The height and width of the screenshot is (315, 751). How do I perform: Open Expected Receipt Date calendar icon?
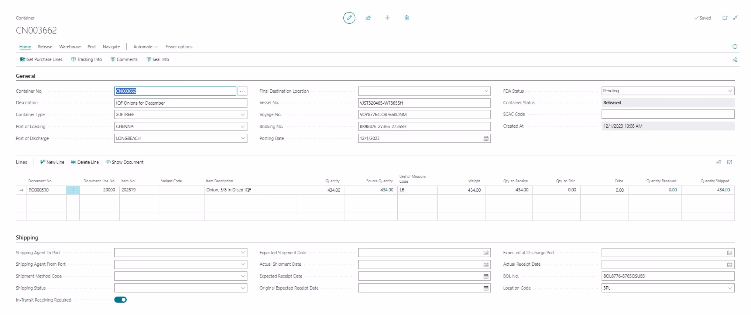pyautogui.click(x=486, y=276)
